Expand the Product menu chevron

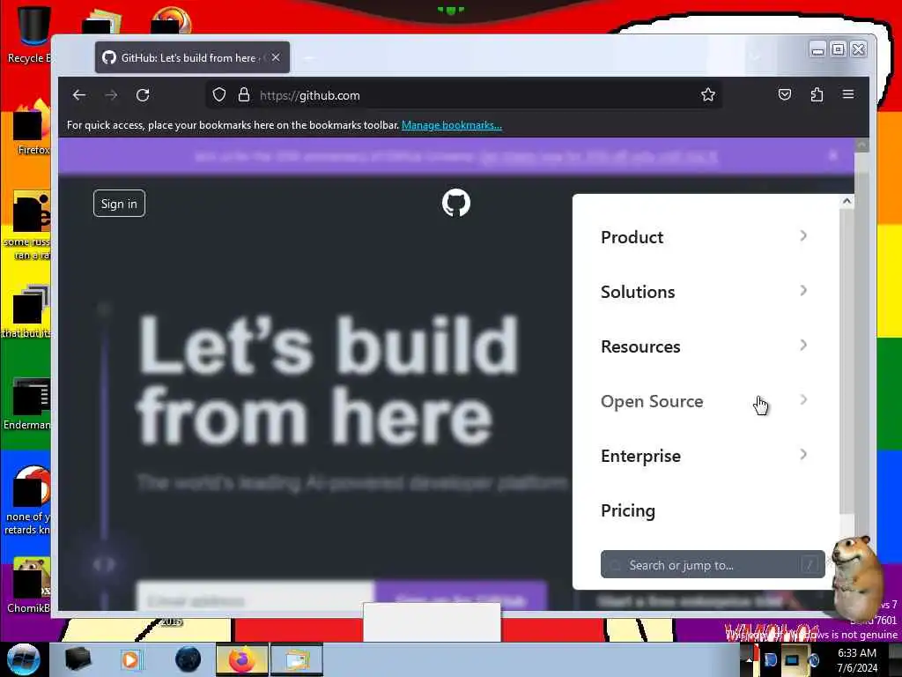803,236
